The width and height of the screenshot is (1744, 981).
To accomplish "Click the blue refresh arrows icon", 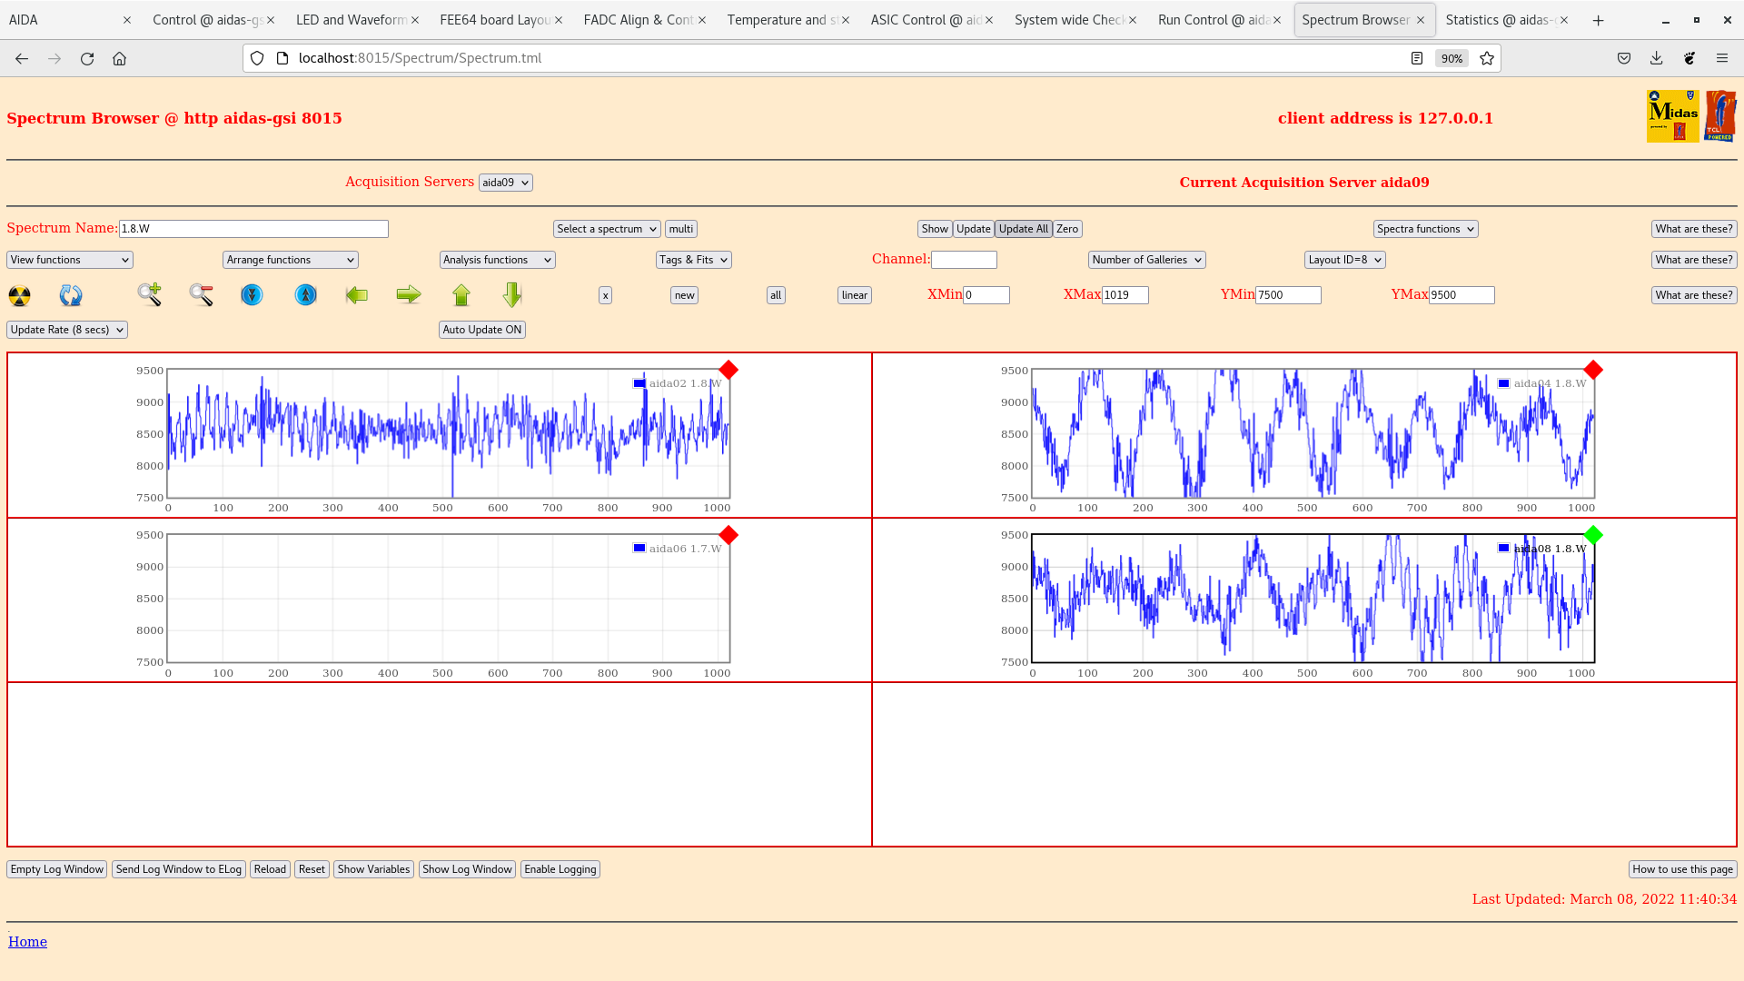I will click(71, 295).
